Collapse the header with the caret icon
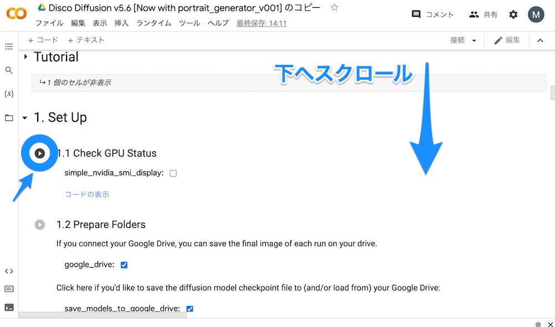 point(540,40)
